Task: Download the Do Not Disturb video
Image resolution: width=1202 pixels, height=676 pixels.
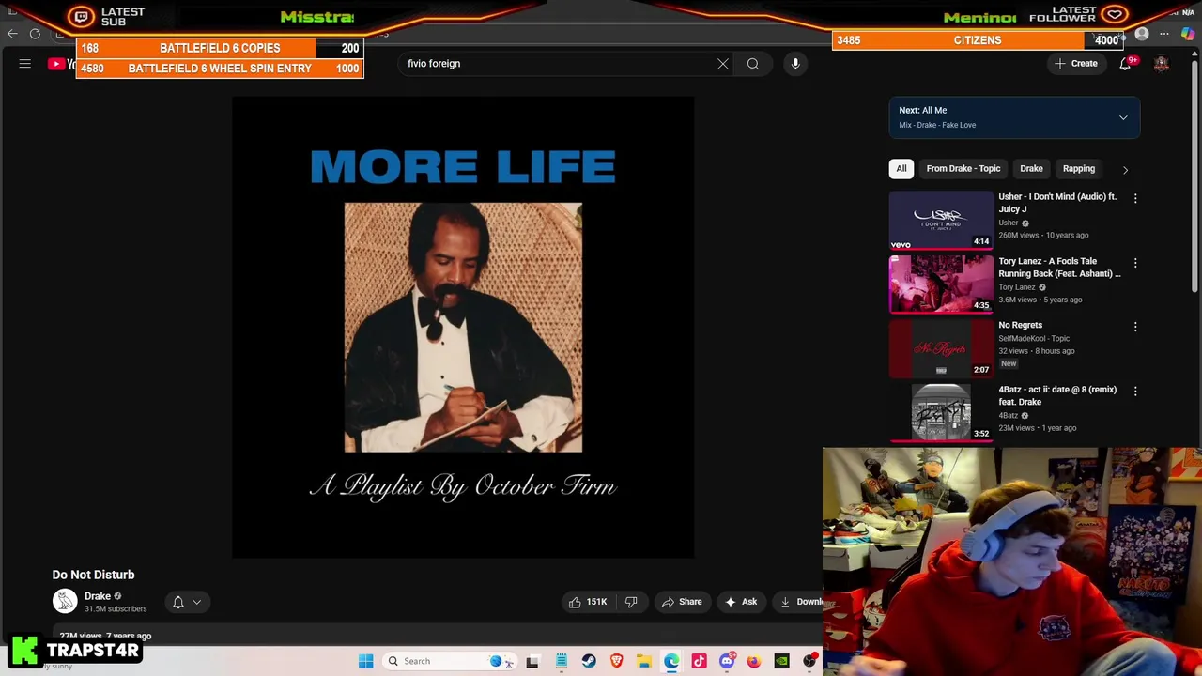Action: pyautogui.click(x=799, y=602)
